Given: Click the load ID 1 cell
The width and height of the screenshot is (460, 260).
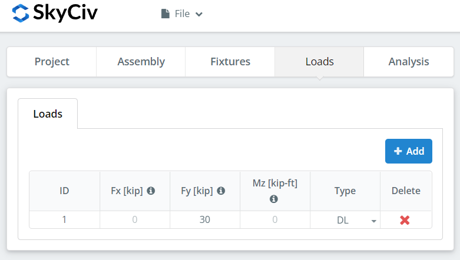Looking at the screenshot, I should pyautogui.click(x=64, y=220).
